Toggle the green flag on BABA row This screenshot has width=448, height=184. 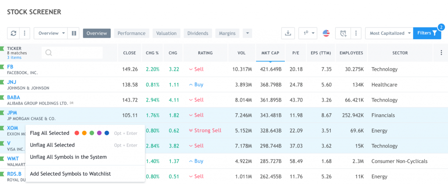click(x=2, y=98)
